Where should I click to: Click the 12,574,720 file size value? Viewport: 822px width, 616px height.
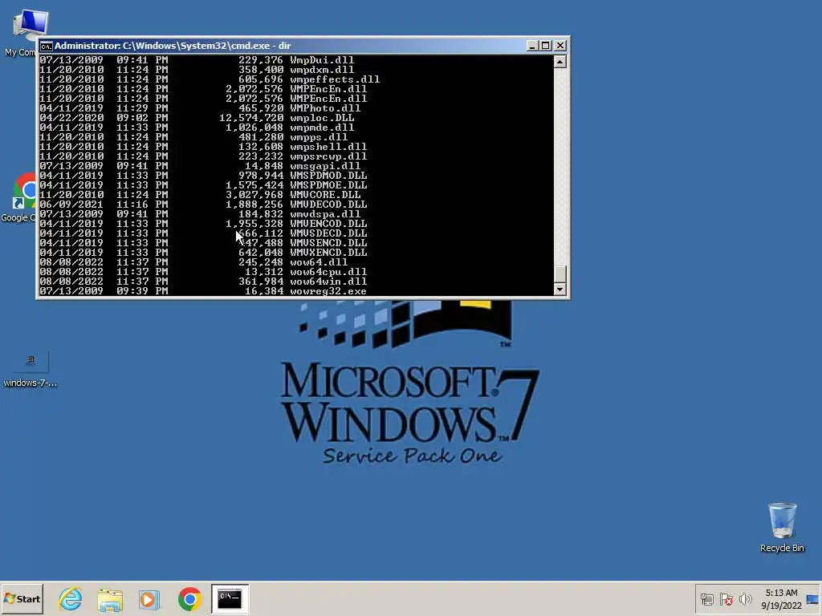251,118
